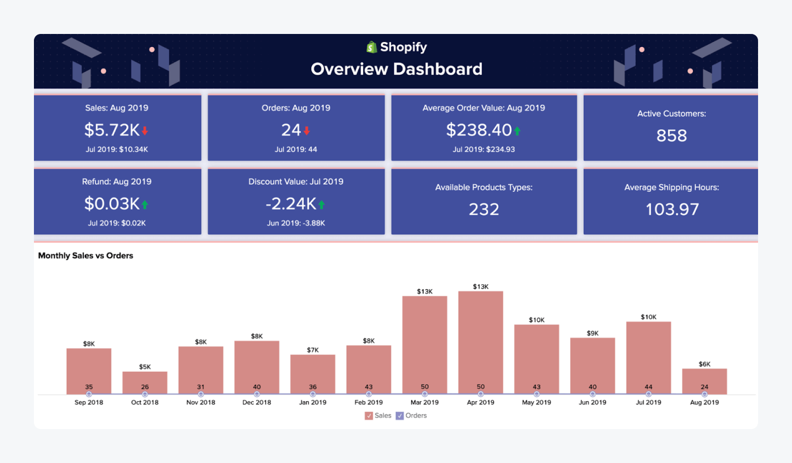
Task: Click the Monthly Sales vs Orders title
Action: [85, 256]
